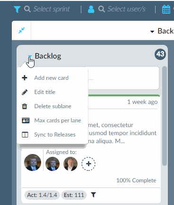Viewport: 174px width, 205px height.
Task: Click the Act: 1.4/1.4 badge
Action: click(42, 195)
